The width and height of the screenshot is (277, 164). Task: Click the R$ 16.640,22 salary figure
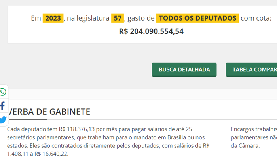pos(51,154)
